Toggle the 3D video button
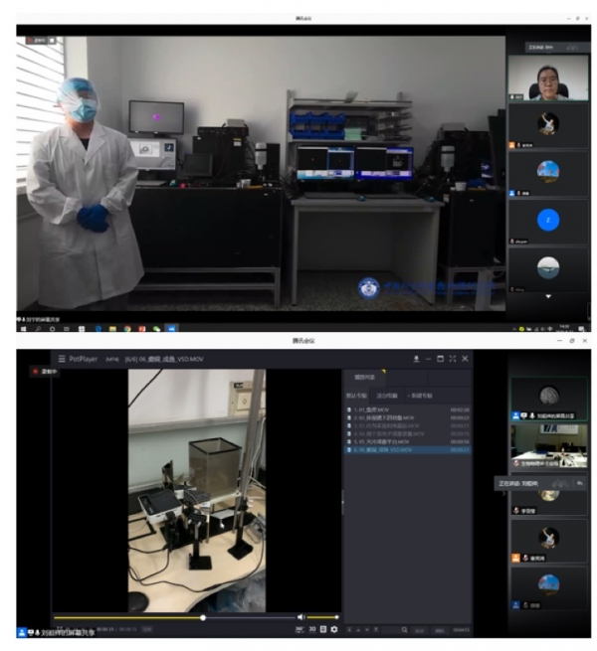 coord(312,629)
